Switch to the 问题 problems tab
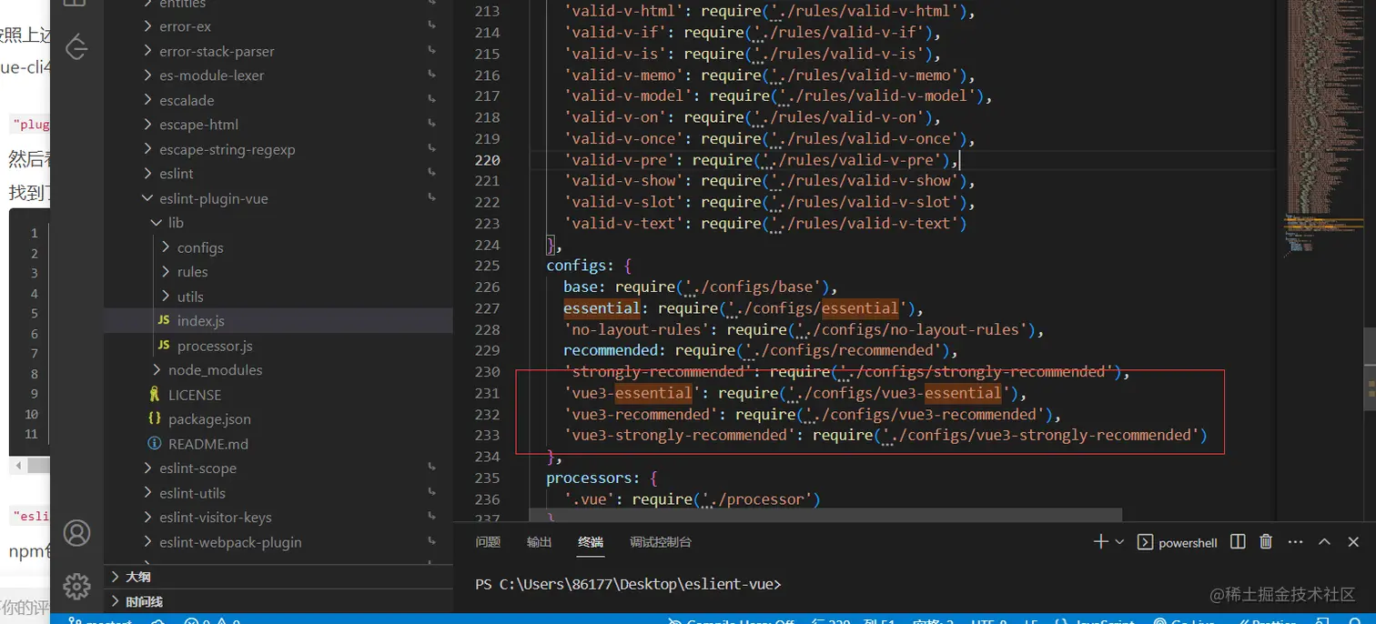The image size is (1376, 624). pos(488,542)
